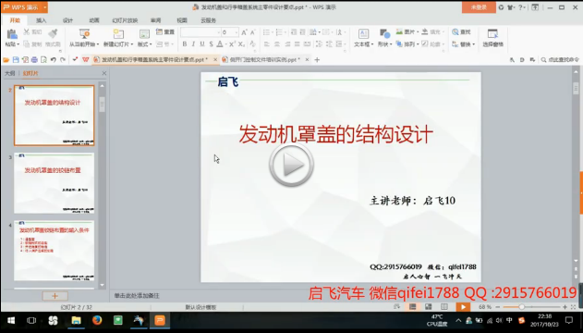Switch to the 插入 ribbon tab
Image resolution: width=583 pixels, height=333 pixels.
(x=41, y=20)
